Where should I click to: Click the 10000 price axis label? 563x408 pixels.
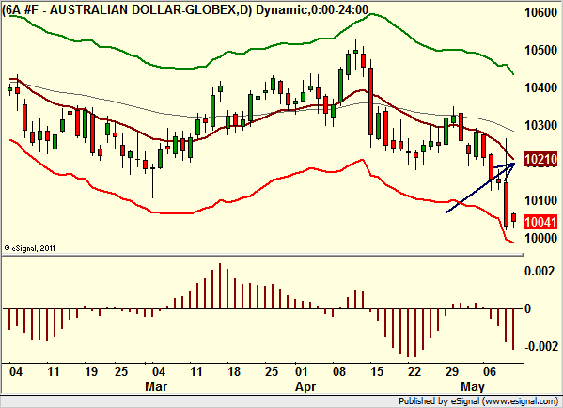(x=540, y=238)
